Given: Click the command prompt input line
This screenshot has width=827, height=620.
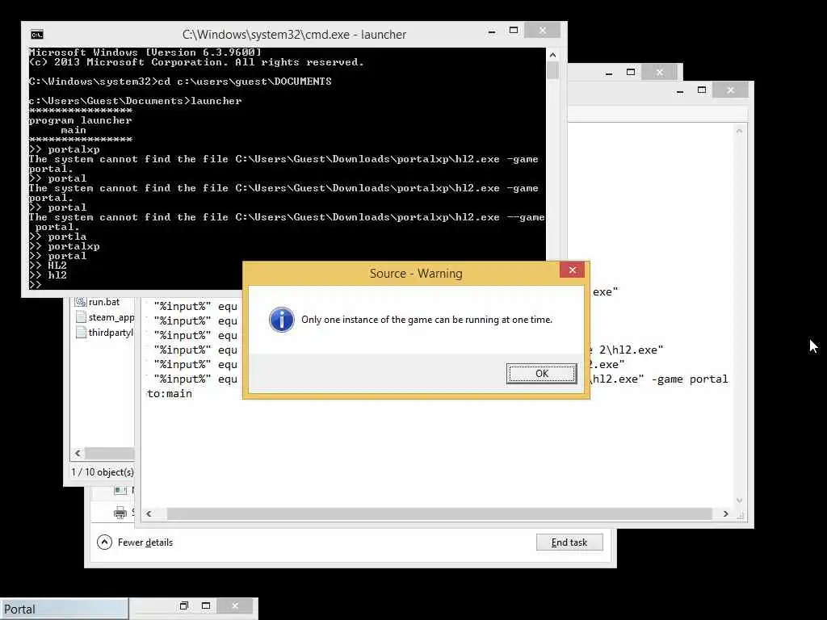Looking at the screenshot, I should click(287, 285).
